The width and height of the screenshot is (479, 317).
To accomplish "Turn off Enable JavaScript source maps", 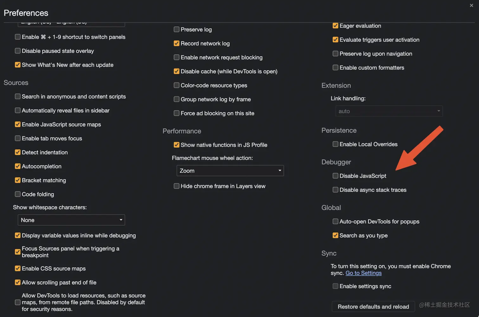I will [18, 125].
